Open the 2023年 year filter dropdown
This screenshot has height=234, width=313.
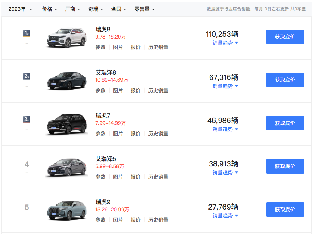[20, 9]
